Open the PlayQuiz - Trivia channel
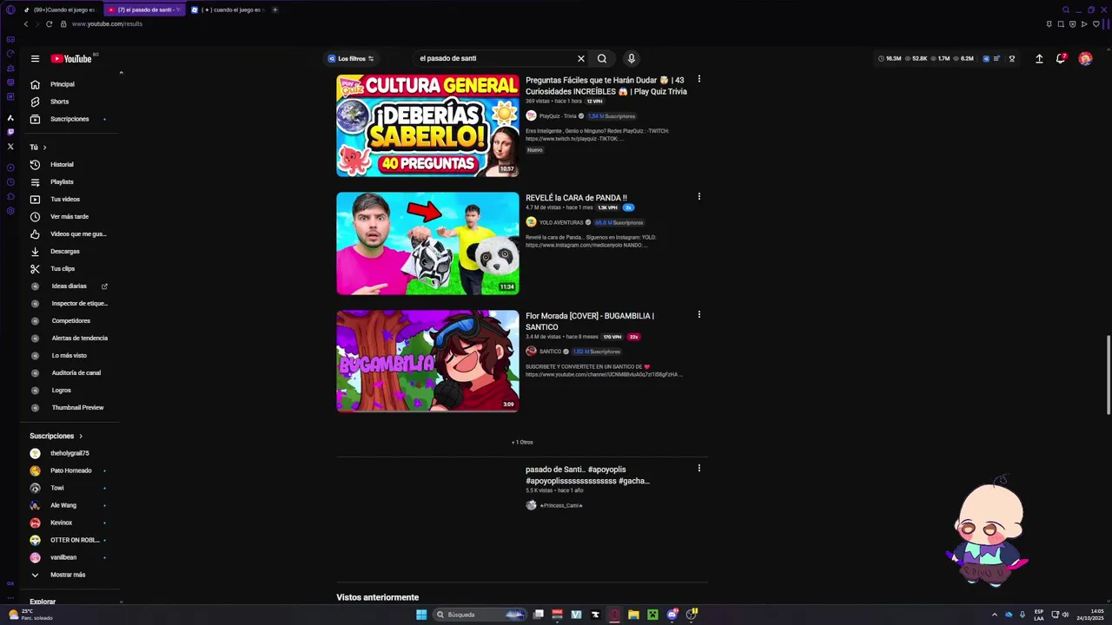The width and height of the screenshot is (1112, 625). pos(557,115)
